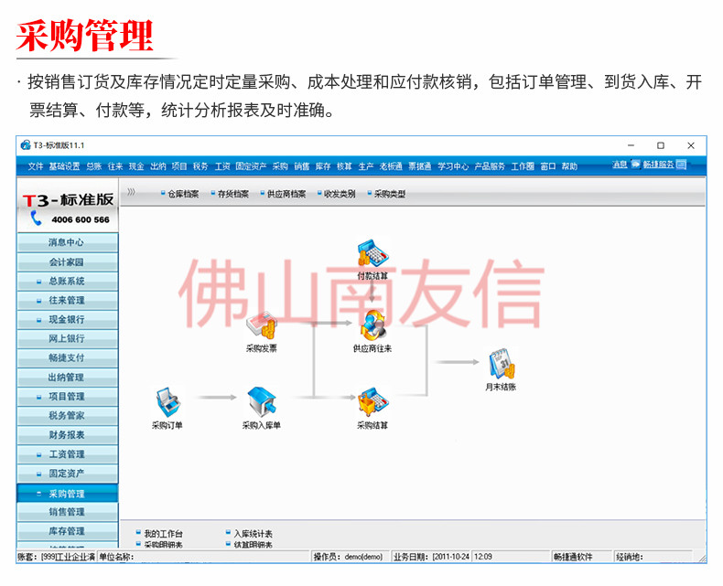This screenshot has height=586, width=723.
Task: Go to 畅捷支付 in the sidebar
Action: (x=68, y=358)
